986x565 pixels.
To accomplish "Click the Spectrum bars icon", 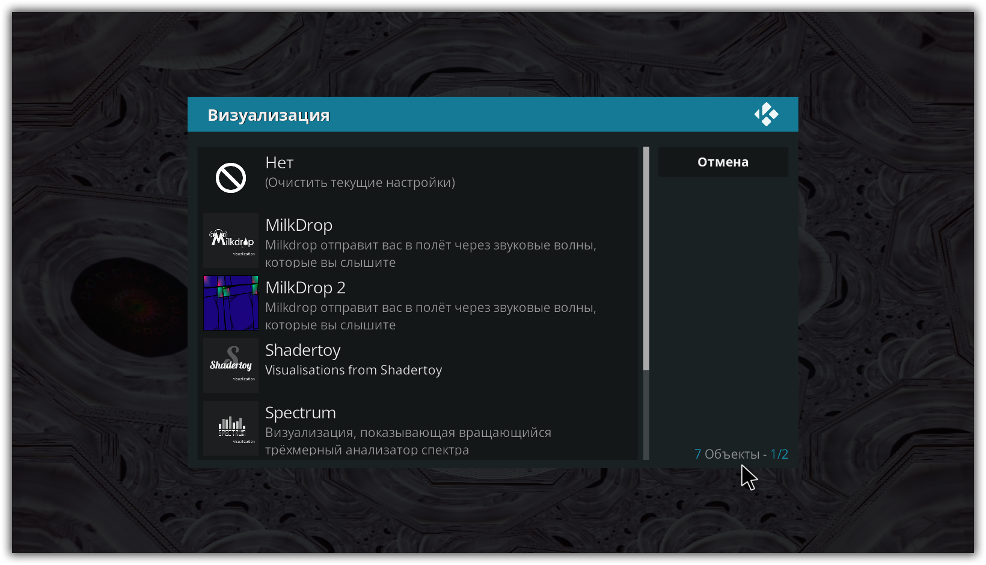I will click(x=231, y=428).
